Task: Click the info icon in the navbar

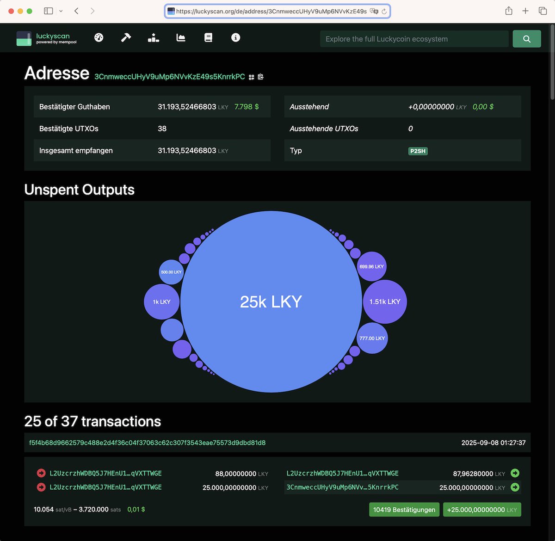Action: click(235, 37)
